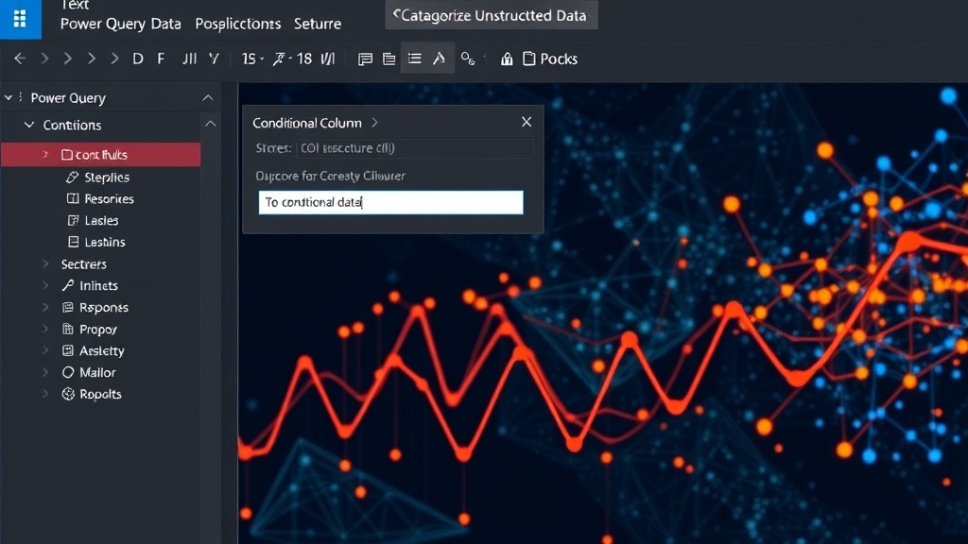
Task: Open the Posplicctones menu
Action: pos(237,24)
